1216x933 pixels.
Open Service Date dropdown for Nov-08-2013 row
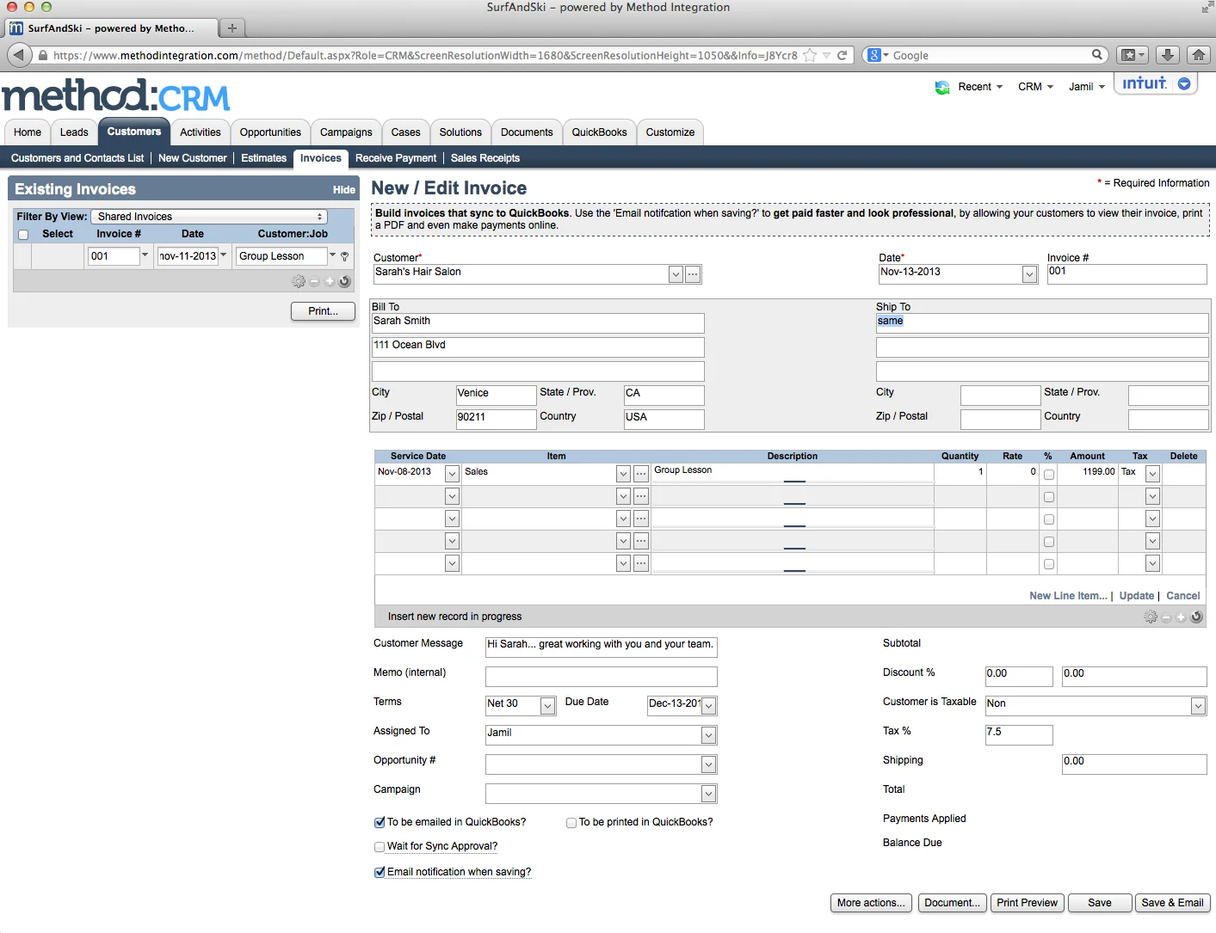452,474
